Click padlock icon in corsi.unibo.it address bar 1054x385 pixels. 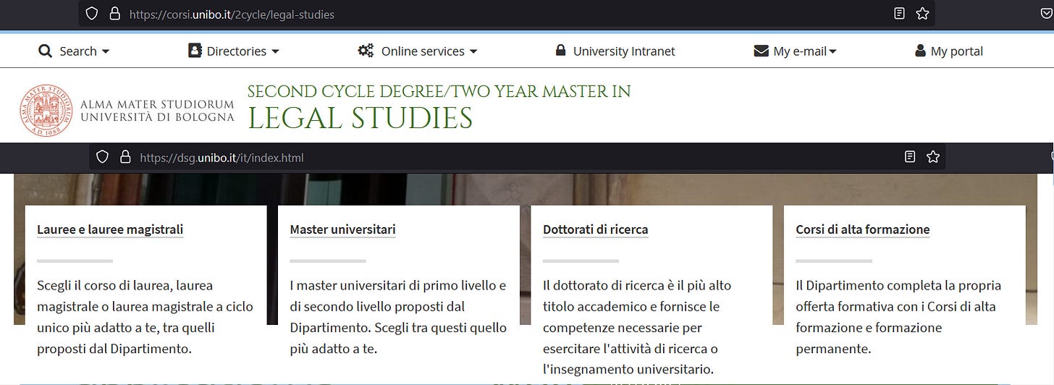coord(114,14)
